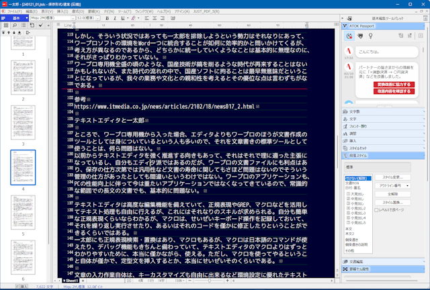The width and height of the screenshot is (430, 290).
Task: Expand the 文書編集 palette section
Action: pos(383,262)
